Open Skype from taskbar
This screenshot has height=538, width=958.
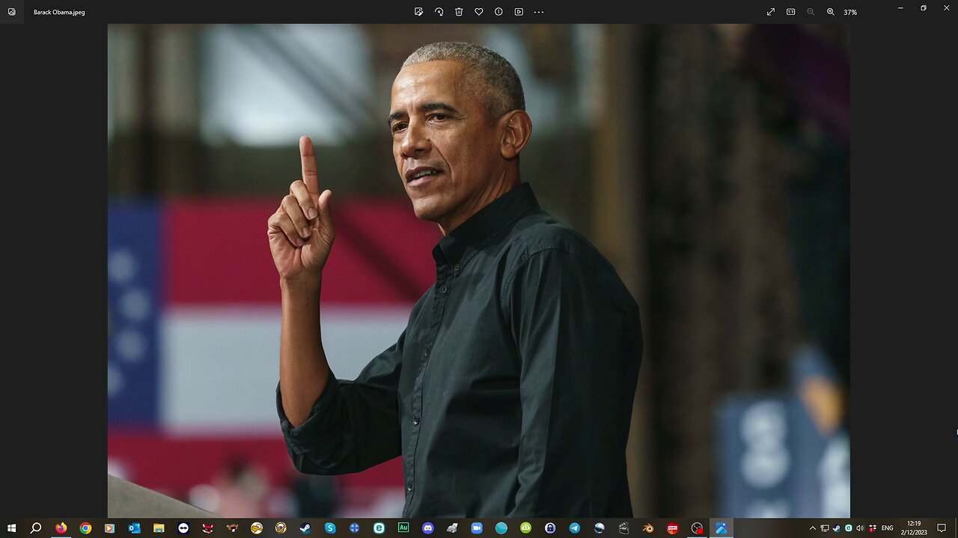point(330,528)
